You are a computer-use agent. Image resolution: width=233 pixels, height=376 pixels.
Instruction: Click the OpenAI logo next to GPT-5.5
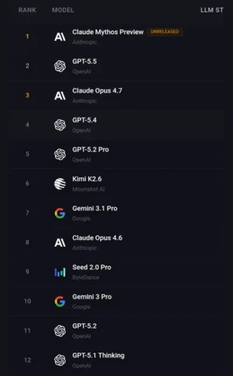pos(60,66)
